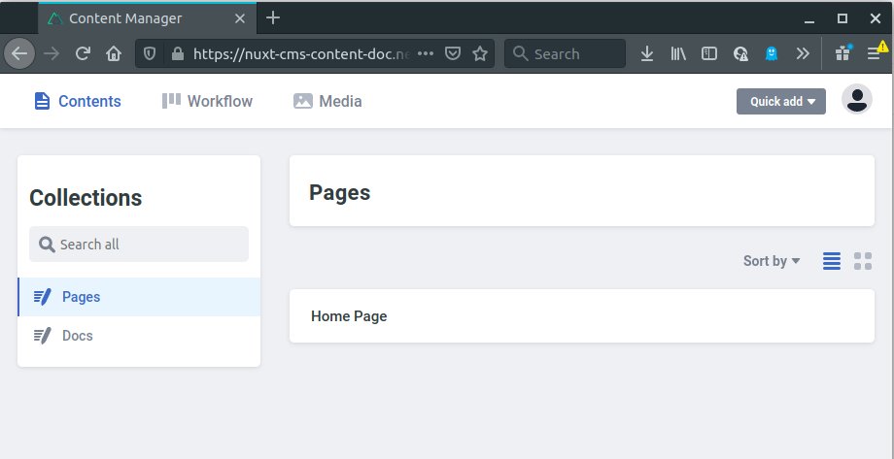
Task: Reload the current browser page
Action: (84, 54)
